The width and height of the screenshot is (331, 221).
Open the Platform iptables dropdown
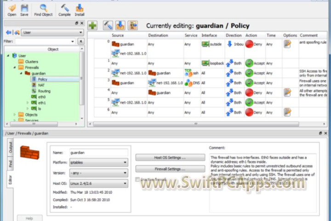(98, 163)
